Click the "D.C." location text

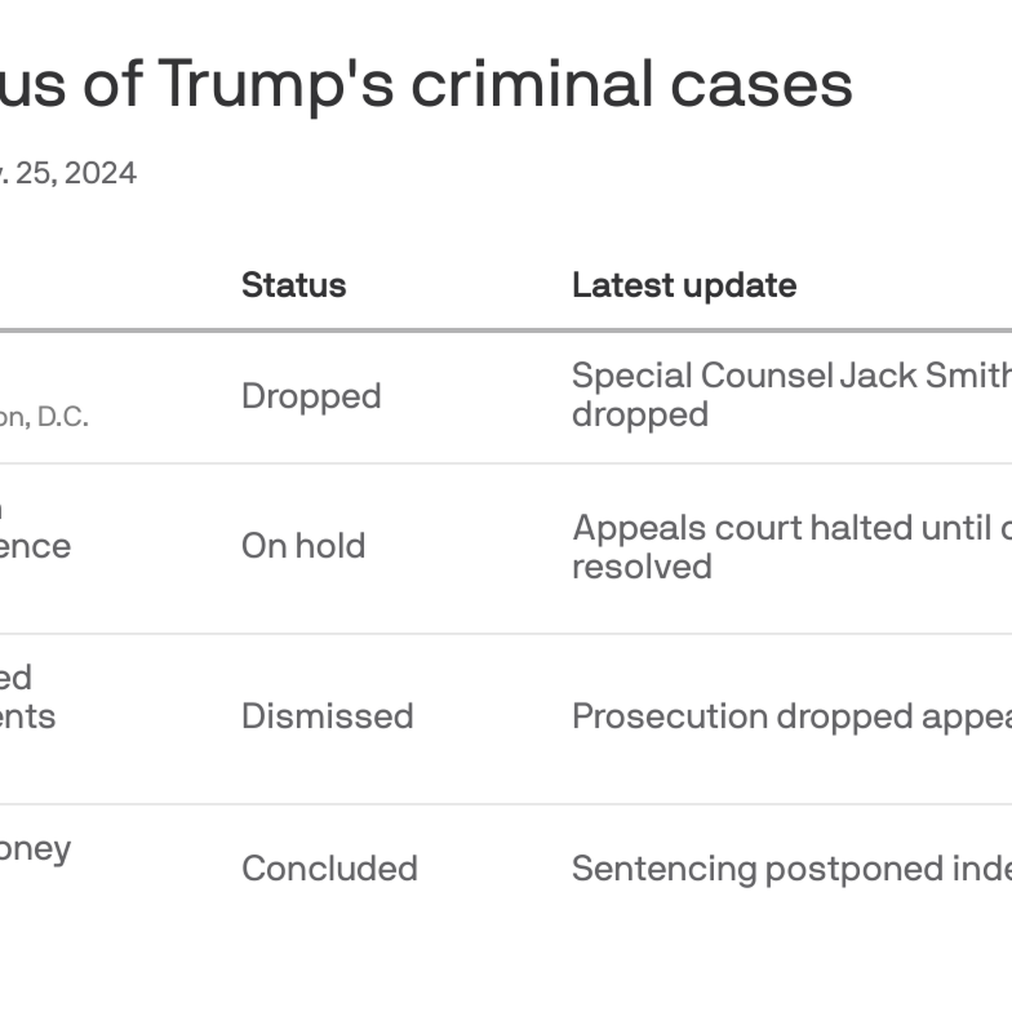click(x=63, y=417)
